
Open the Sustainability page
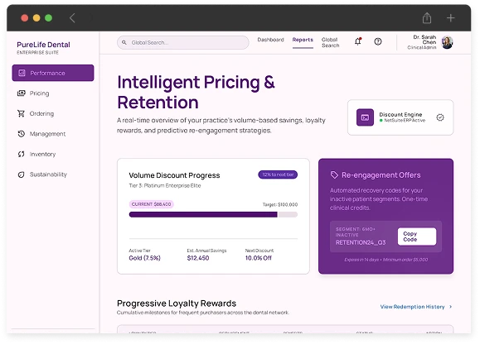click(x=53, y=174)
